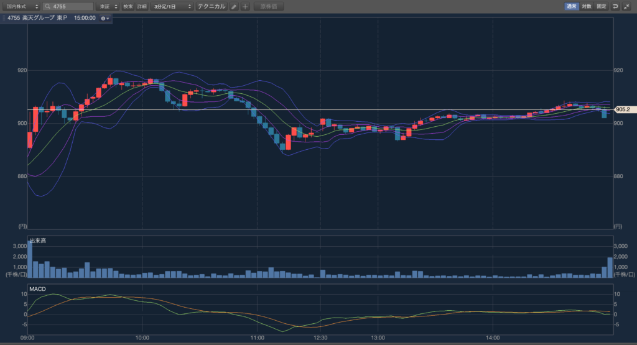Toggle the crosshair plus icon
Viewport: 637px width, 345px height.
245,6
